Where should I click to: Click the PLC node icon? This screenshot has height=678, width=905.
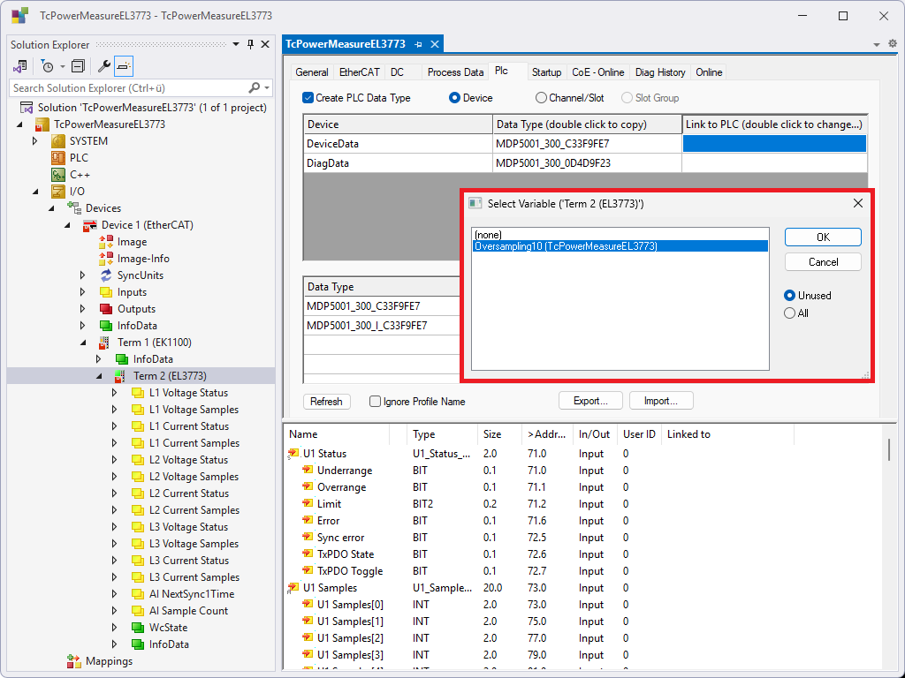click(57, 158)
